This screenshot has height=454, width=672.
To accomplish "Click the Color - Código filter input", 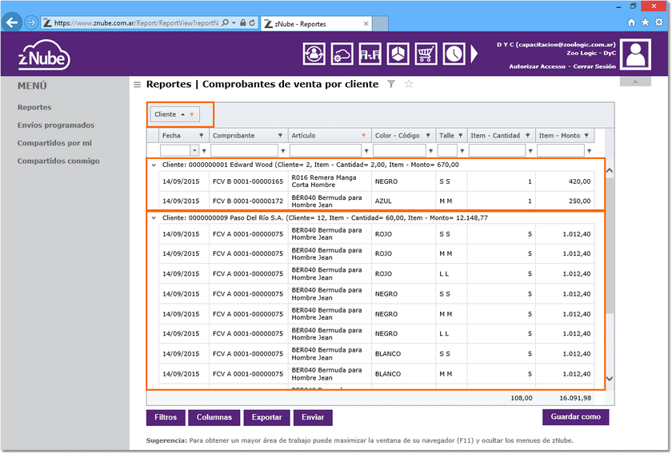I will click(x=399, y=150).
